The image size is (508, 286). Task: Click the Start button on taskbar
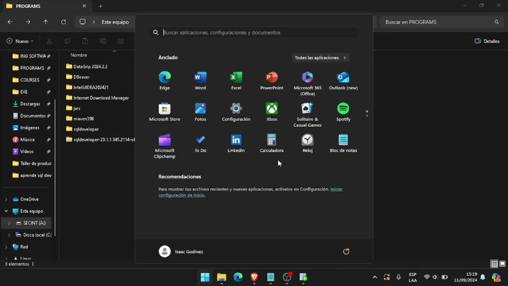coord(205,277)
